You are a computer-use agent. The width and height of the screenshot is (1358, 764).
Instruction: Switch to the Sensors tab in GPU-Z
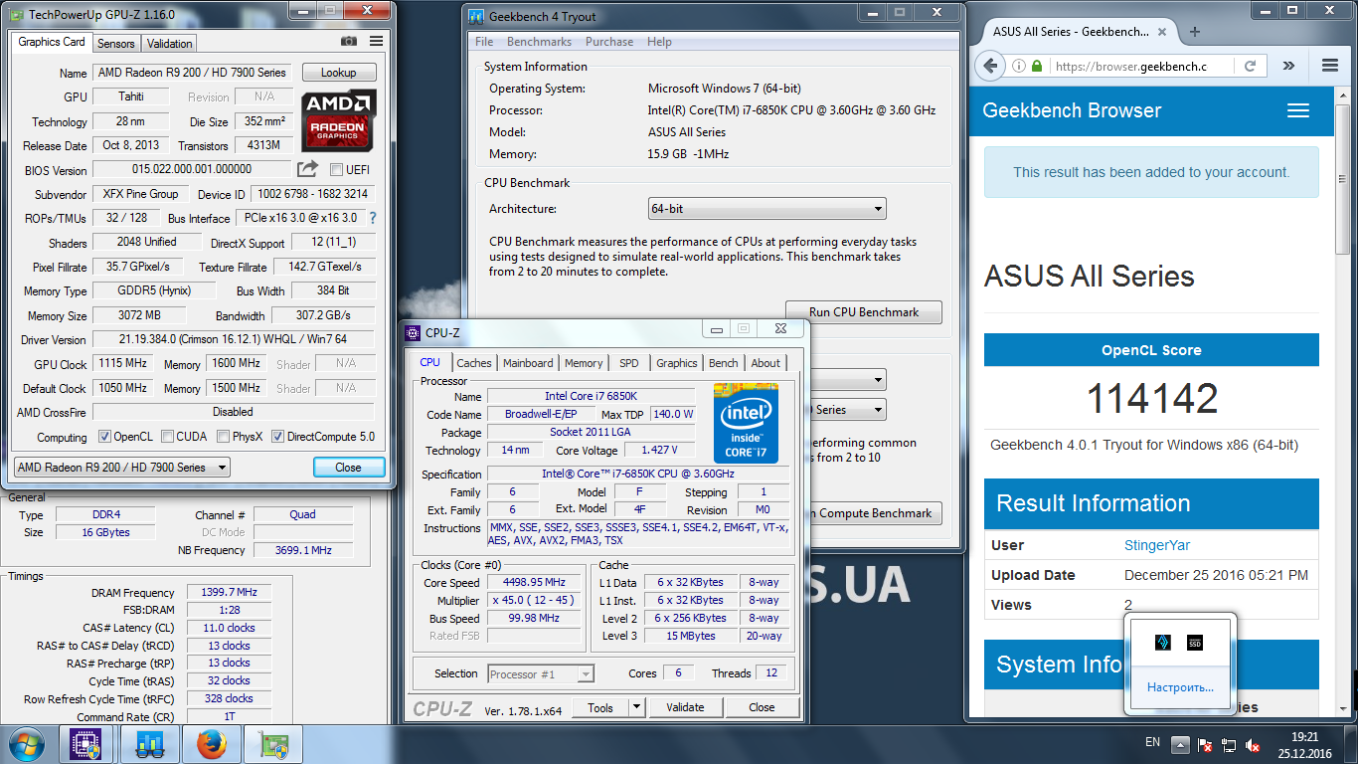[115, 43]
